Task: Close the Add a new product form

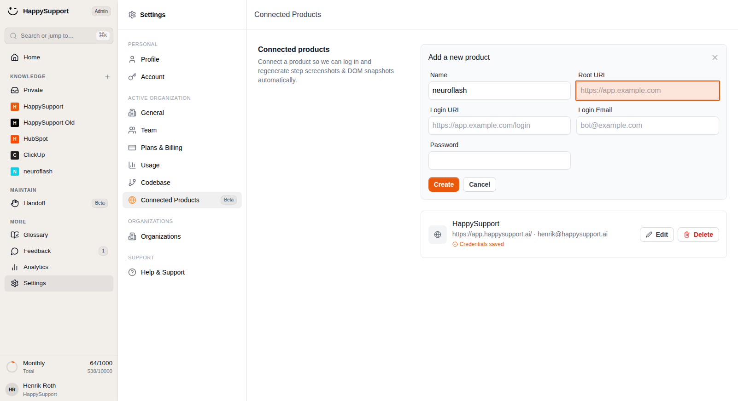Action: (x=715, y=57)
